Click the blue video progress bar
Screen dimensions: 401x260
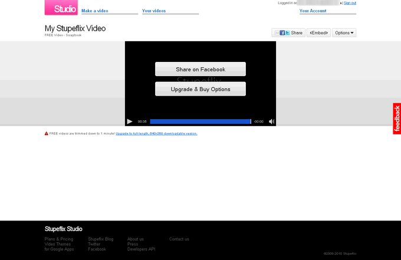(200, 121)
